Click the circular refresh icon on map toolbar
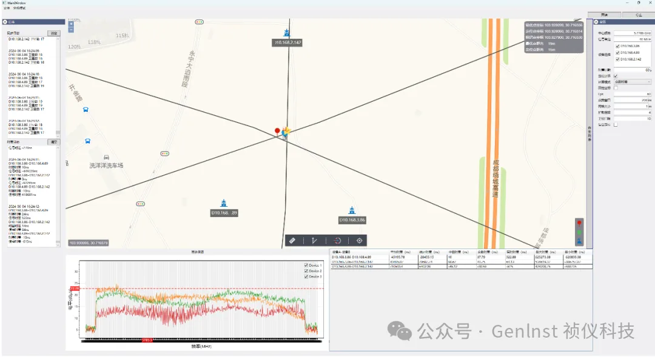This screenshot has width=655, height=357. [x=337, y=241]
